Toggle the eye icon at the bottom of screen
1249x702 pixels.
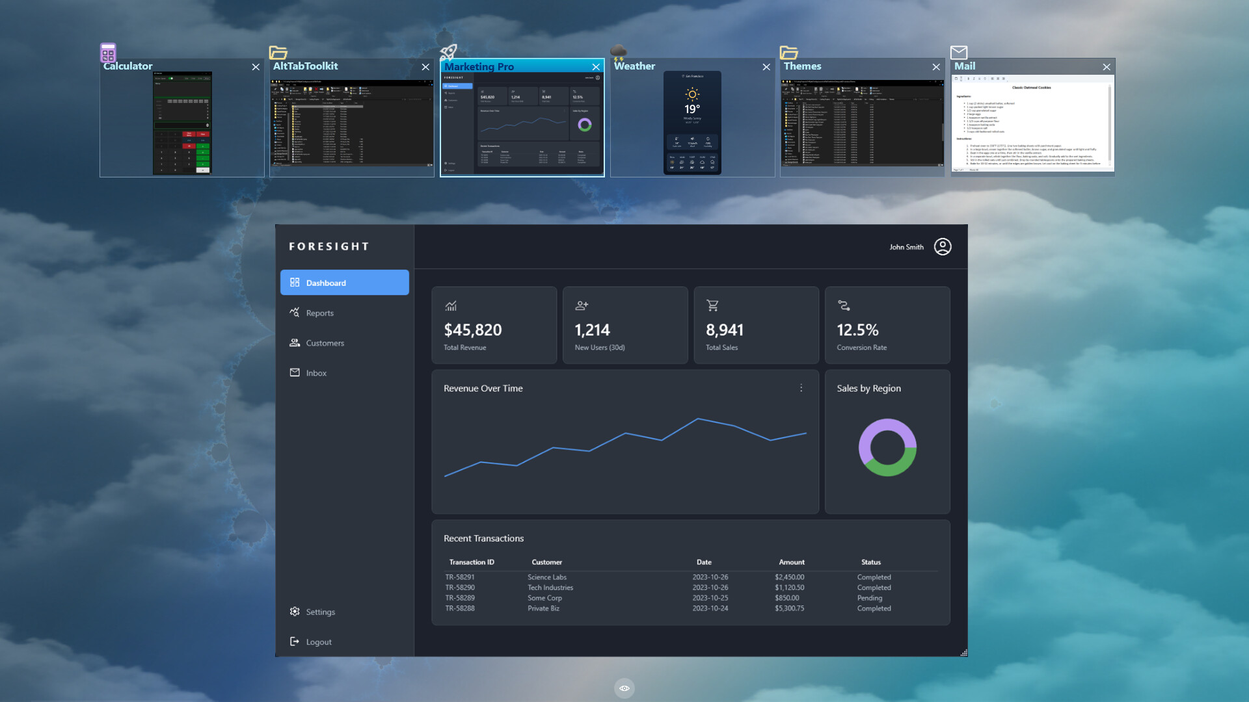pyautogui.click(x=624, y=688)
